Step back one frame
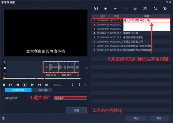The image size is (173, 123). tap(18, 85)
